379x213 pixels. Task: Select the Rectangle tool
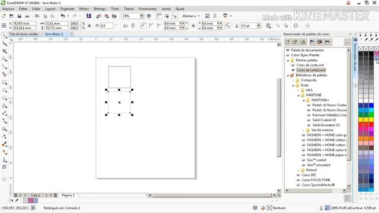click(x=4, y=82)
